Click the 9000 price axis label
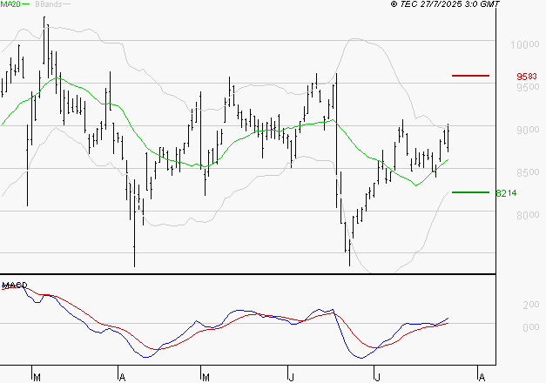The image size is (546, 383). tap(528, 130)
